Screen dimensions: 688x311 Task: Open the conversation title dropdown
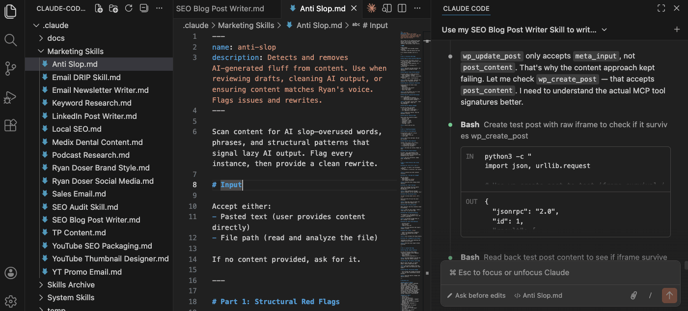click(x=605, y=30)
